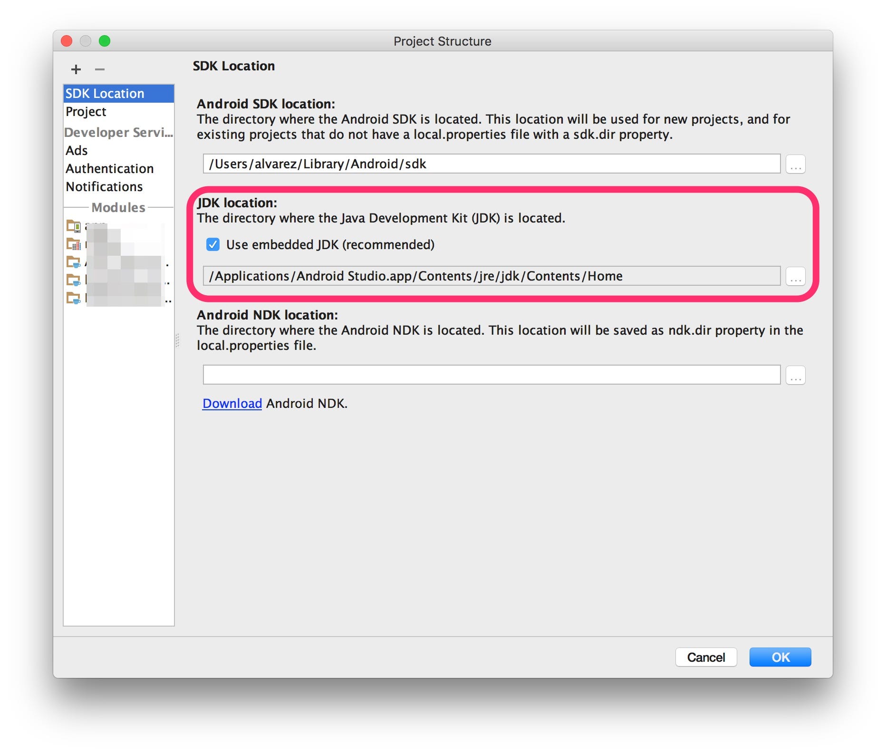The image size is (886, 754).
Task: Open the Authentication settings page
Action: (x=110, y=168)
